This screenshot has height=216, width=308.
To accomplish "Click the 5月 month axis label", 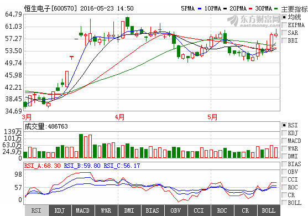I will click(212, 117).
